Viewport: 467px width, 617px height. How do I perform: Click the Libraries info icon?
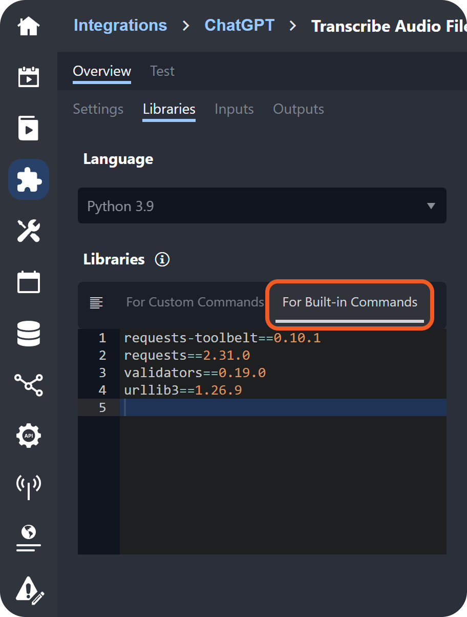(162, 259)
